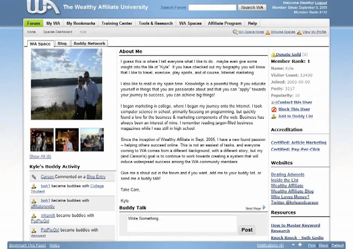This screenshot has height=249, width=353.
Task: Click the red Block This User icon
Action: pos(274,110)
